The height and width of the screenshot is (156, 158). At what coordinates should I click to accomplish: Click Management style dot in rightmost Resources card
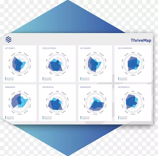[x=119, y=119]
